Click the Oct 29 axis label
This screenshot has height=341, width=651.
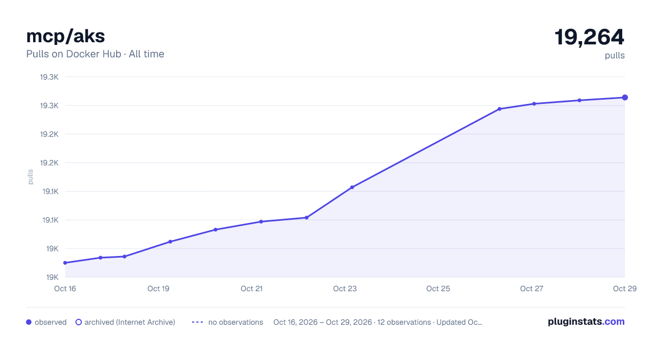tap(624, 288)
